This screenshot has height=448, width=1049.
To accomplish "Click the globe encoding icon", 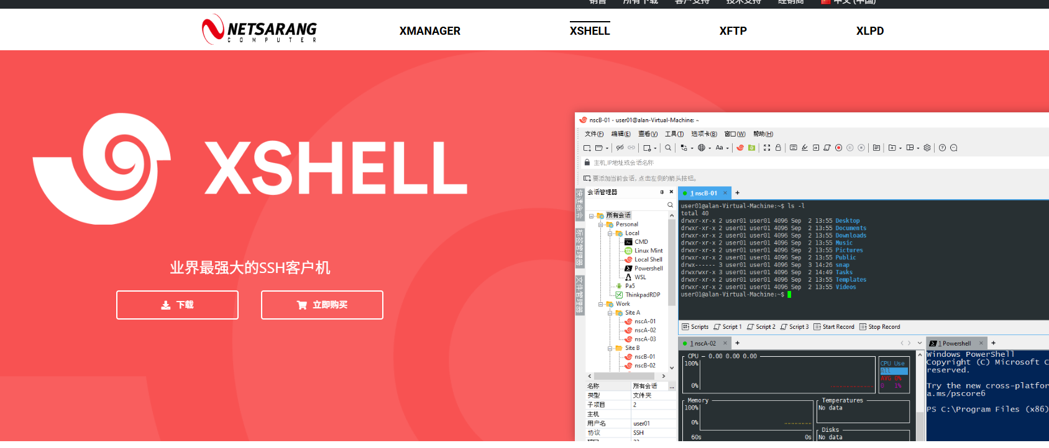I will [702, 148].
